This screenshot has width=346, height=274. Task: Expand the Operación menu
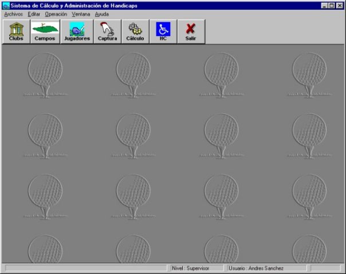point(56,14)
